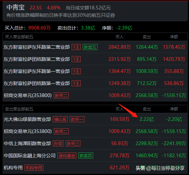This screenshot has height=175, width=189.
Task: Click T王 tag on 团结路第一营业部 row
Action: (x=76, y=83)
